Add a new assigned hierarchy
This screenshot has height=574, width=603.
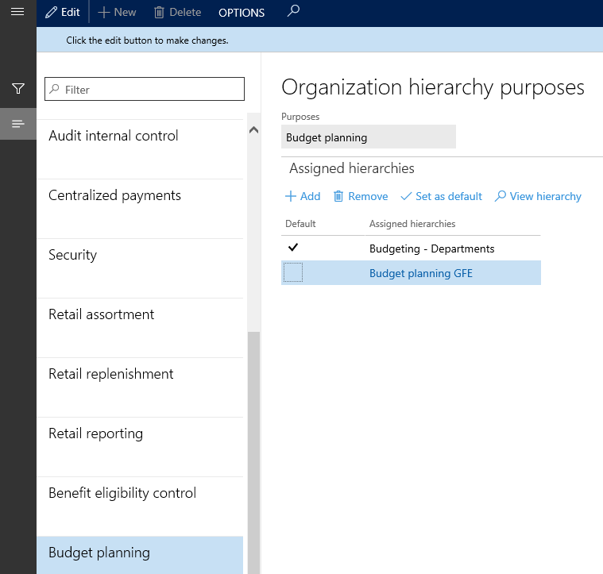click(303, 196)
